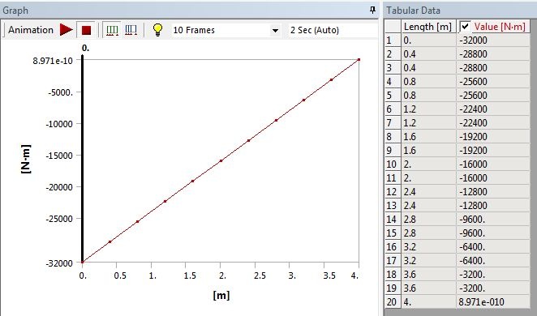Click the Graph panel title bar

(x=188, y=11)
